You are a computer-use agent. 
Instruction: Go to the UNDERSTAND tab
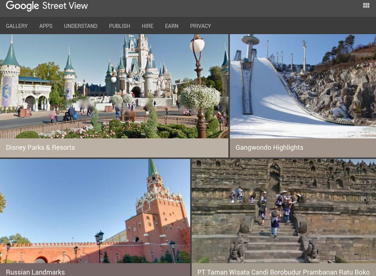80,26
